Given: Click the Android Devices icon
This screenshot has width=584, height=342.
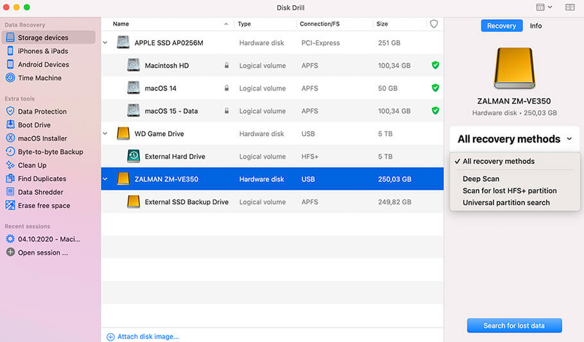Looking at the screenshot, I should 10,64.
